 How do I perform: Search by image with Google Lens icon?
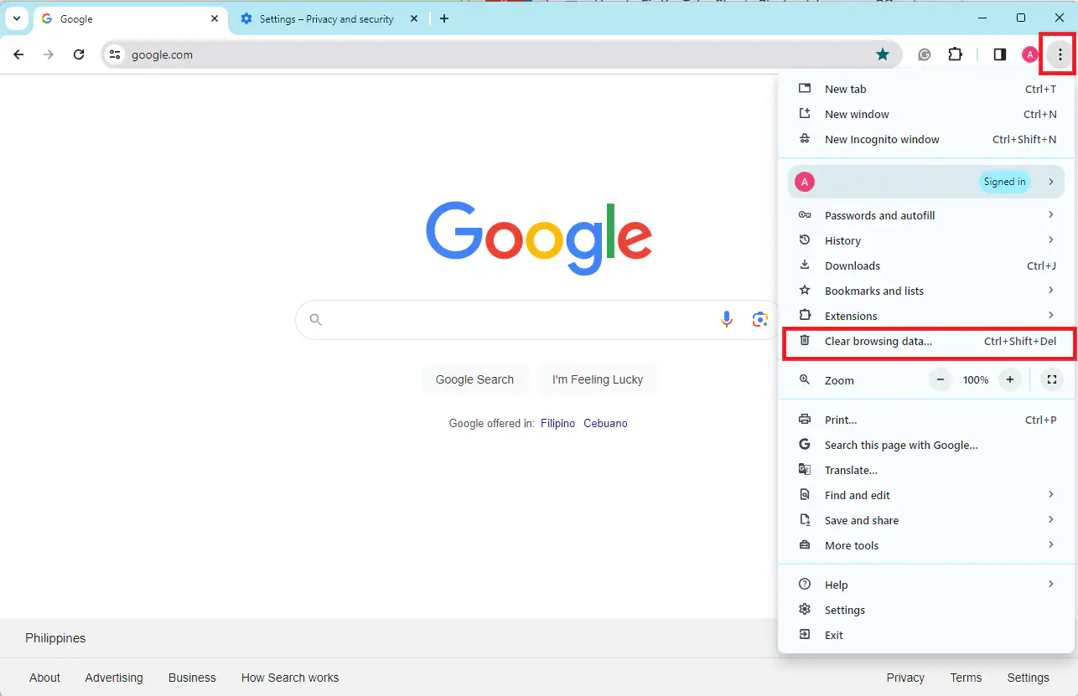[x=760, y=319]
